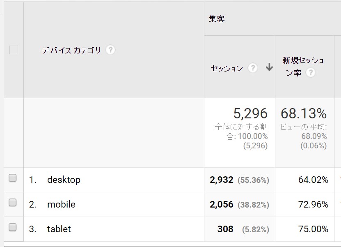Image resolution: width=341 pixels, height=247 pixels.
Task: Click mobile new session rate 72.96%
Action: pos(313,205)
